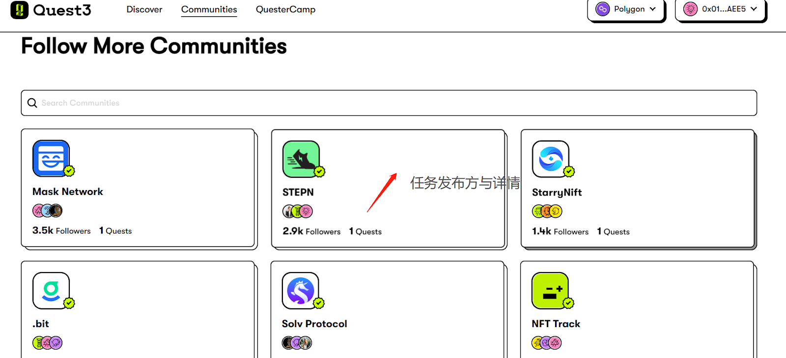The image size is (786, 358).
Task: Open the STEPN sneaker logo
Action: 301,159
